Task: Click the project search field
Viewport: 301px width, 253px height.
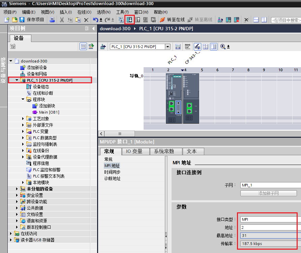Action: point(286,20)
